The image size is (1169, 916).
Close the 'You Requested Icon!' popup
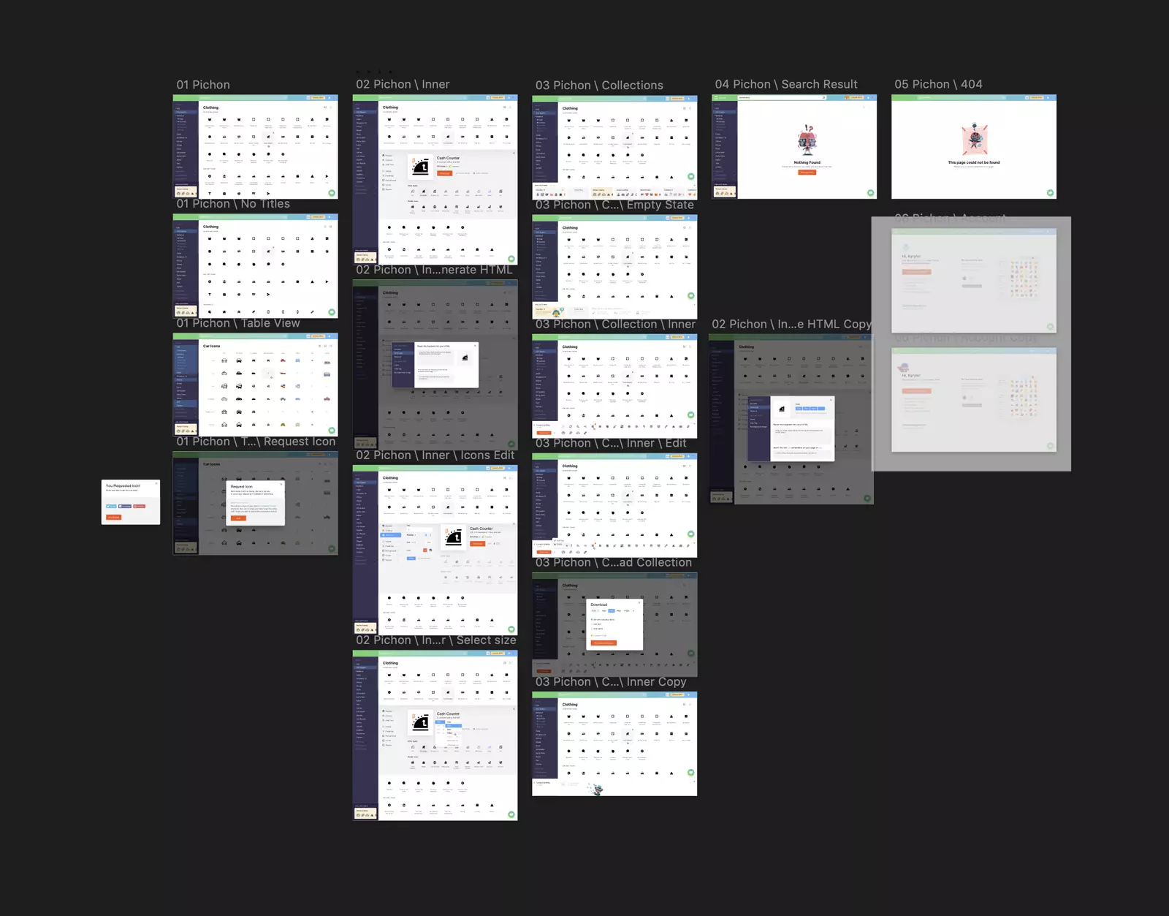click(156, 483)
